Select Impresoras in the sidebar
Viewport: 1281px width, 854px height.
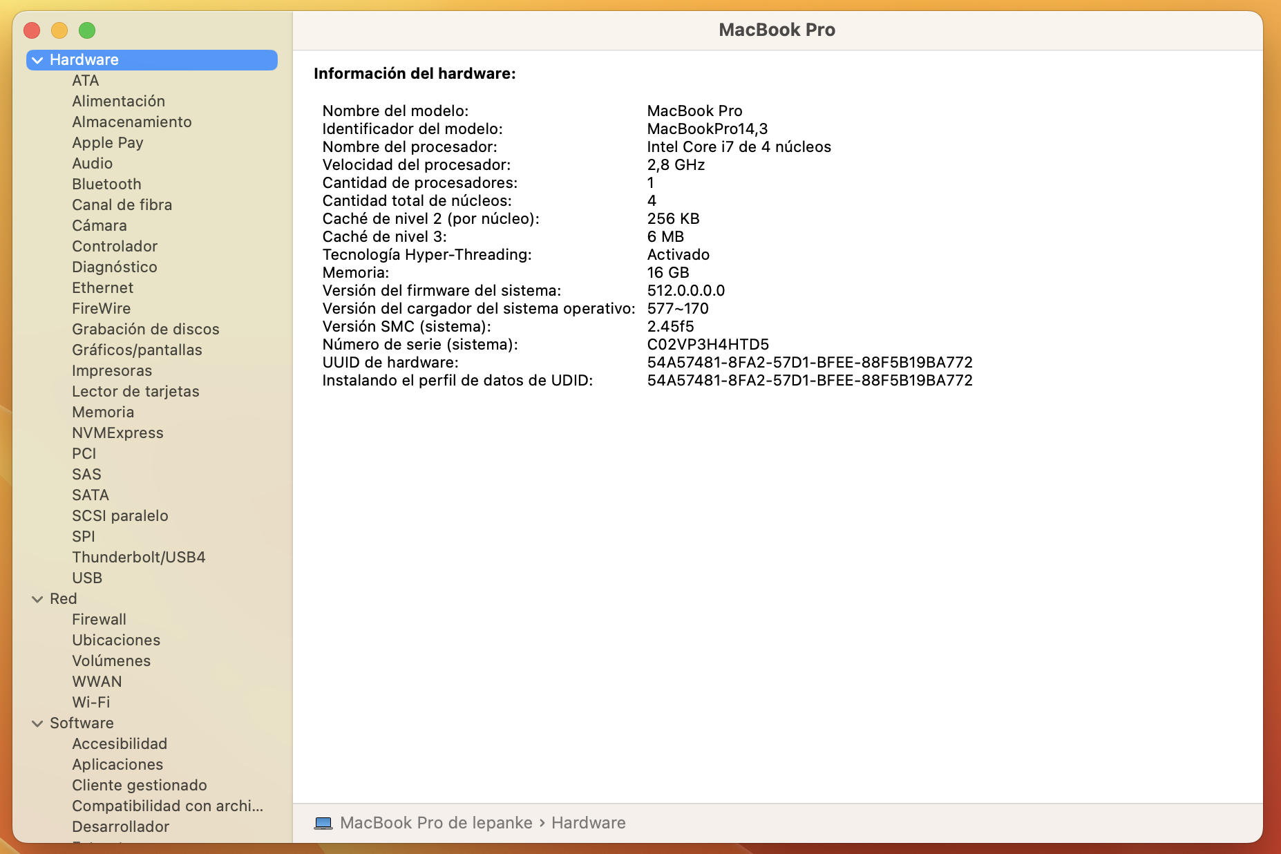[x=112, y=370]
